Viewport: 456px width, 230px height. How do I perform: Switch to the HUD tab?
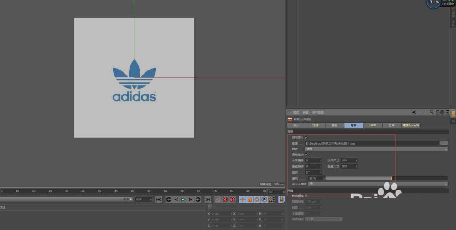pyautogui.click(x=373, y=125)
